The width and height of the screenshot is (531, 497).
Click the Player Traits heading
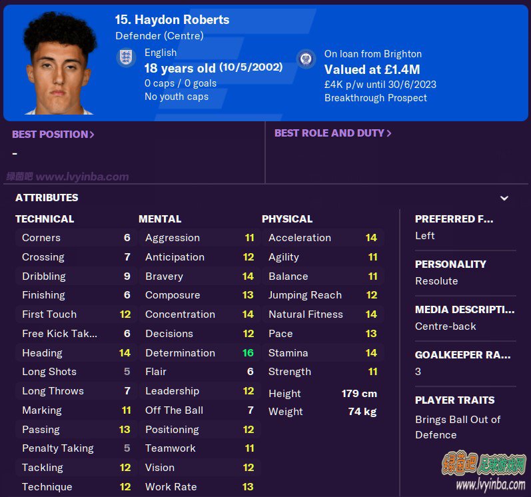(x=455, y=400)
